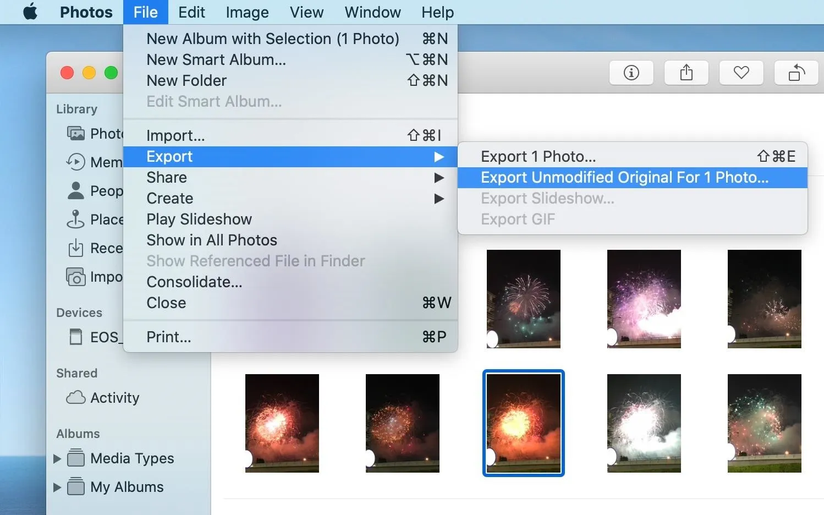Choose Close menu item
Screen dimensions: 824x515
(290, 303)
